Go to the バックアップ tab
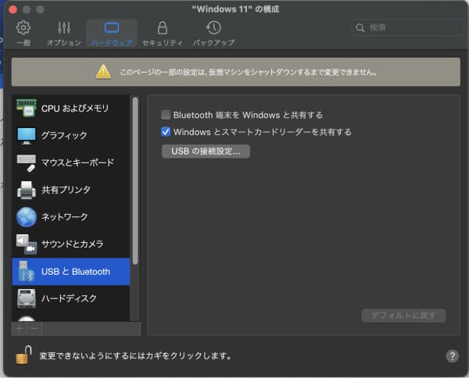Viewport: 469px width, 378px height. tap(213, 33)
